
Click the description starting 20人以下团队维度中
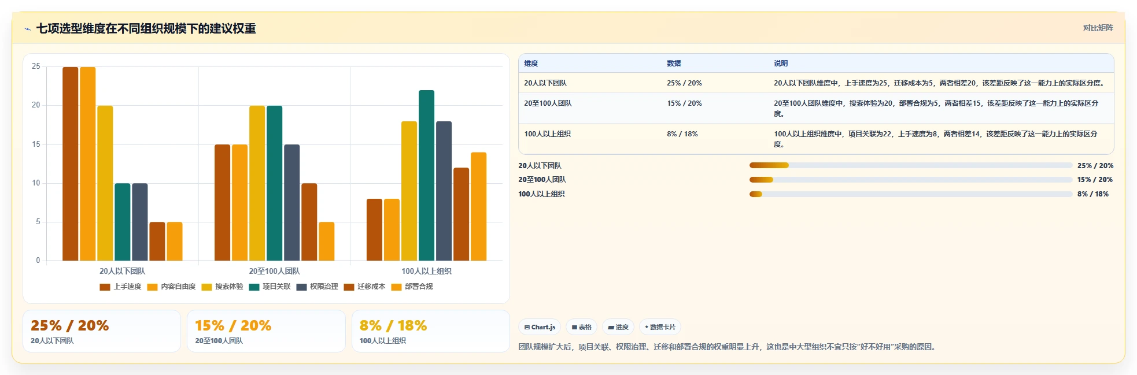941,83
